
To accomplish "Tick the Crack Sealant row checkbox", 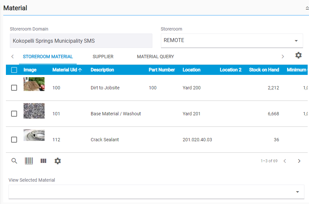I will tap(14, 140).
